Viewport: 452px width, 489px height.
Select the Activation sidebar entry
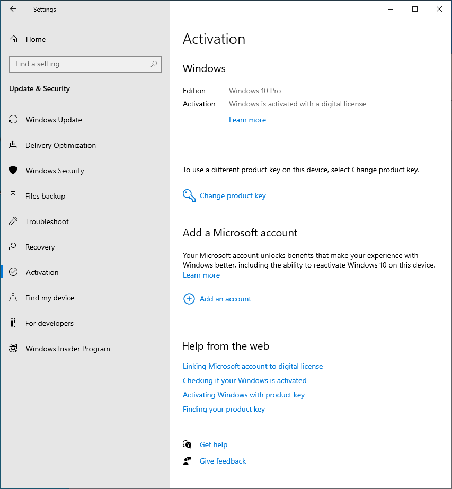click(x=42, y=272)
